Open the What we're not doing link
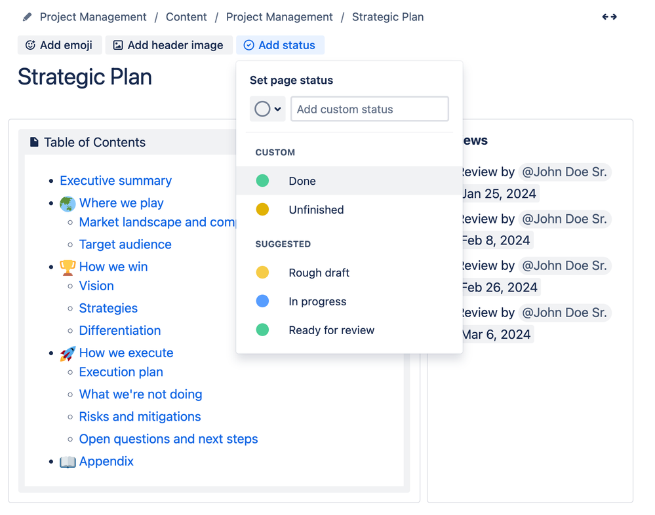The height and width of the screenshot is (515, 655). 141,394
